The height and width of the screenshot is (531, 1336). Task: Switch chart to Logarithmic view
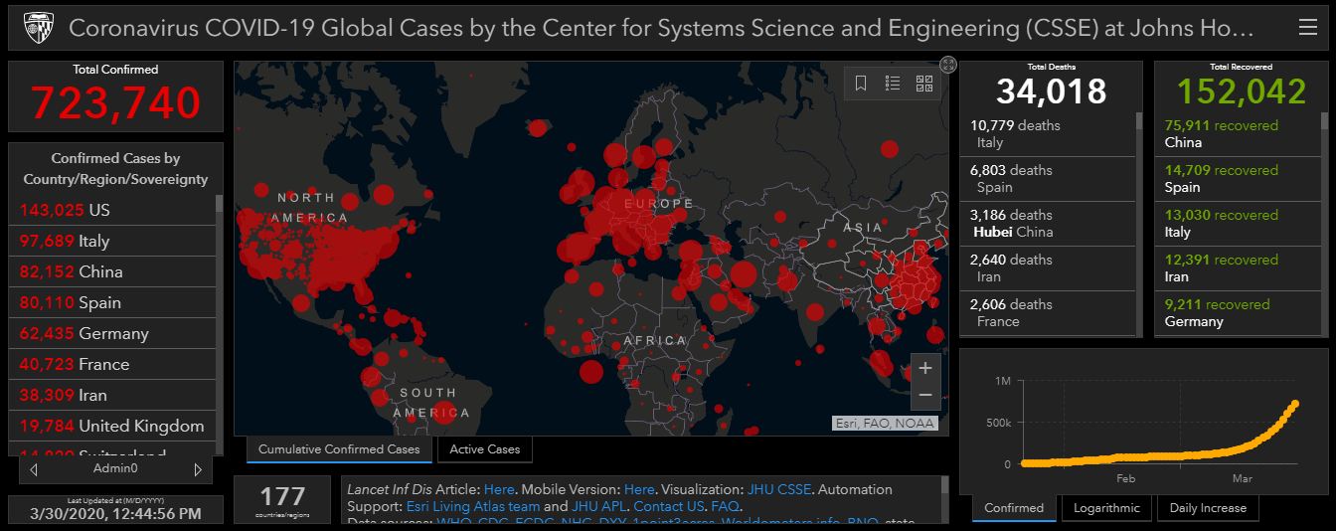(x=1107, y=508)
